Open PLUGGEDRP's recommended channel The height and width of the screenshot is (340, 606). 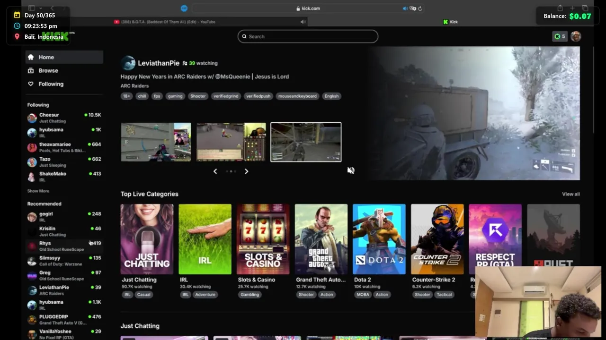tap(64, 320)
